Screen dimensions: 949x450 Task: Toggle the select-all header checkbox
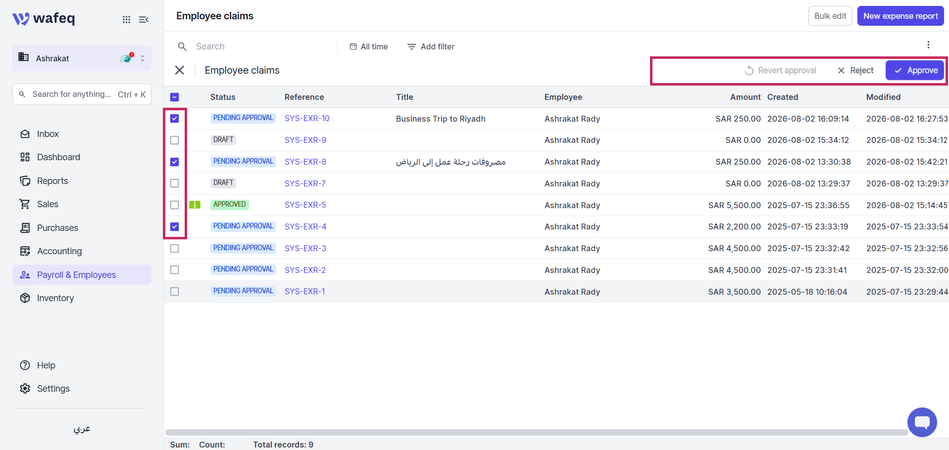click(175, 97)
